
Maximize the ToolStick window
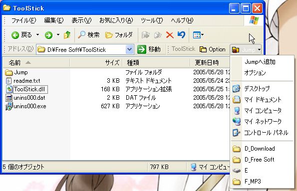click(246, 8)
